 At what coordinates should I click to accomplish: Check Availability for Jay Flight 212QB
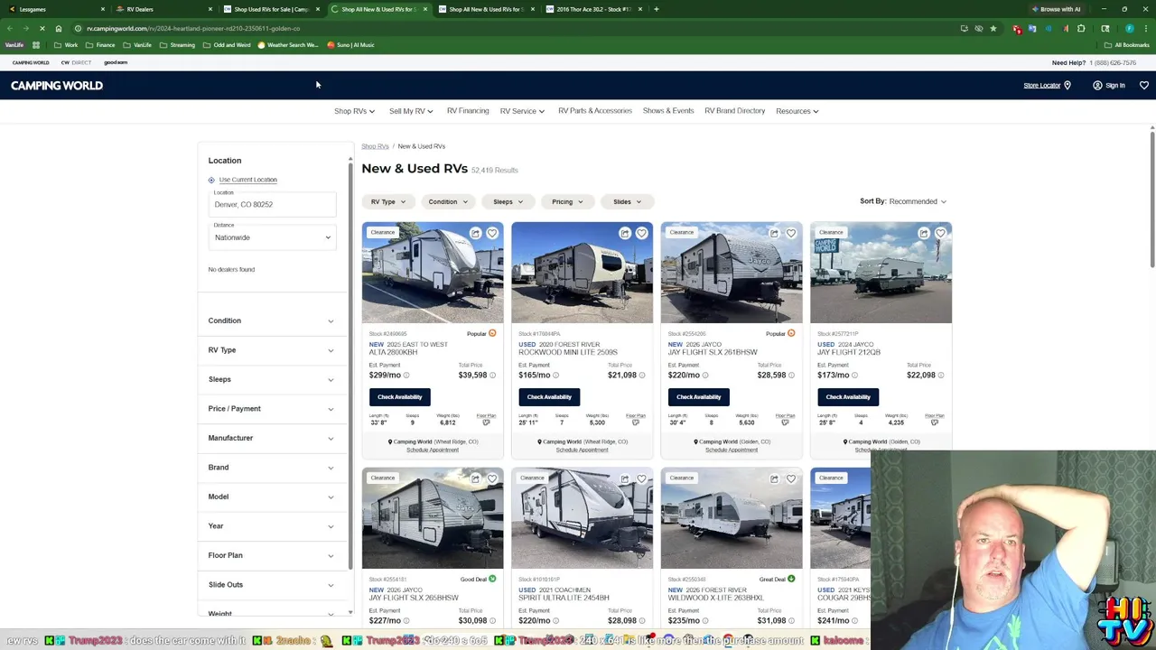[x=848, y=397]
